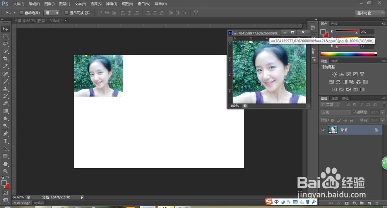Select the Gradient tool
This screenshot has height=208, width=387.
coord(5,111)
